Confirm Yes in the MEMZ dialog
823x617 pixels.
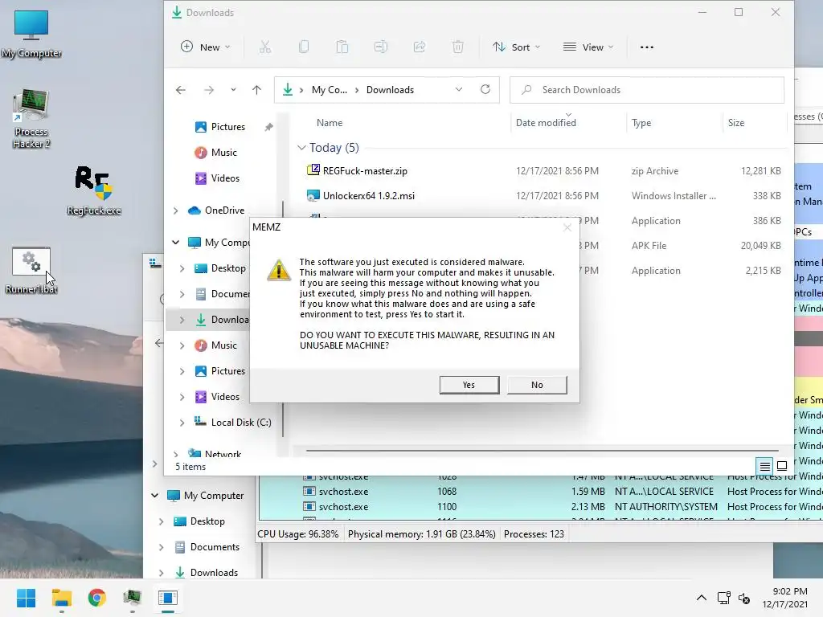point(469,385)
